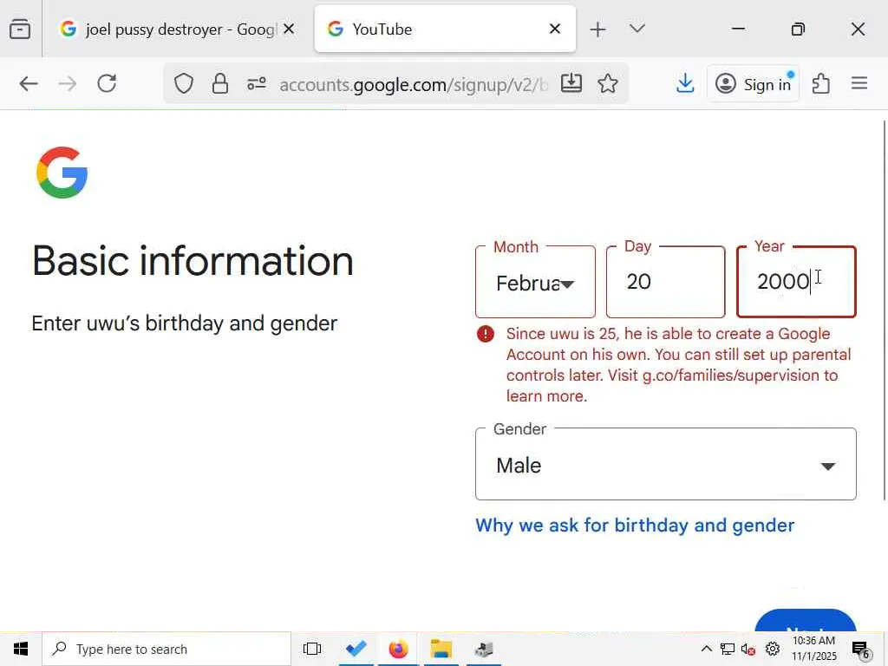888x666 pixels.
Task: Go back to the previous page
Action: click(x=29, y=84)
